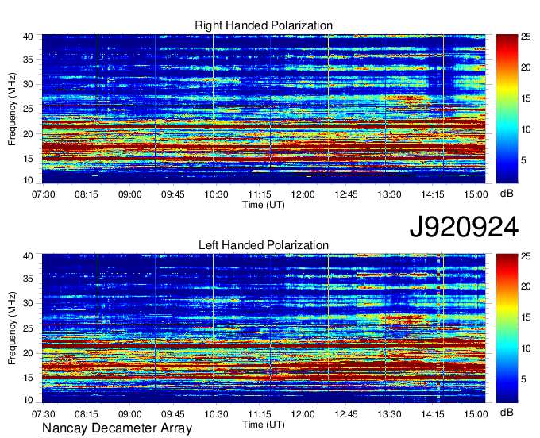Click the upper plot's dB color bar
Screen dimensions: 540x438
tap(507, 109)
